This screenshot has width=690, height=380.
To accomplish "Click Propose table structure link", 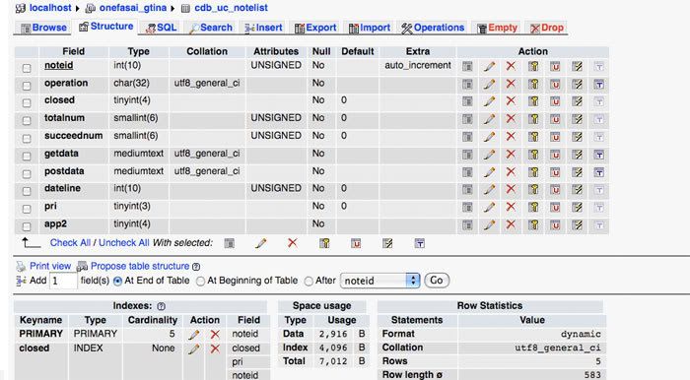I will point(140,266).
